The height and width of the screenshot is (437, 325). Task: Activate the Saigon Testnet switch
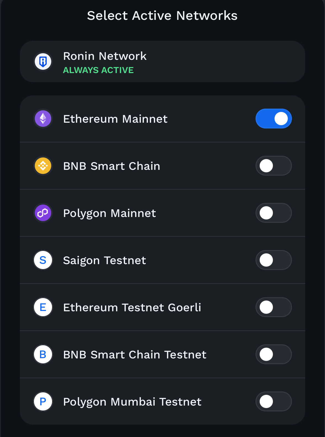(274, 260)
